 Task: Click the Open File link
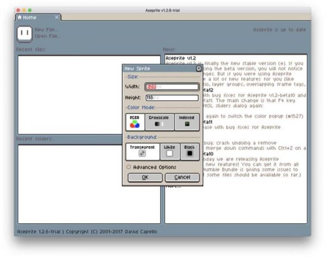[x=48, y=36]
